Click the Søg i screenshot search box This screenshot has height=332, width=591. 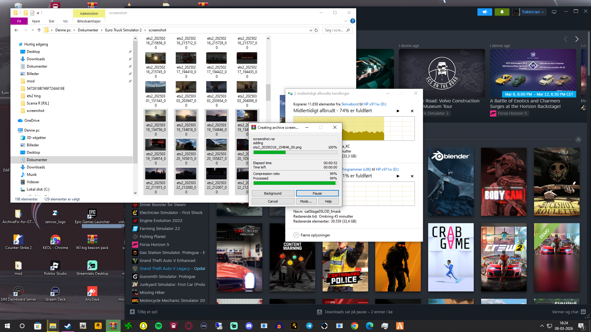(334, 30)
